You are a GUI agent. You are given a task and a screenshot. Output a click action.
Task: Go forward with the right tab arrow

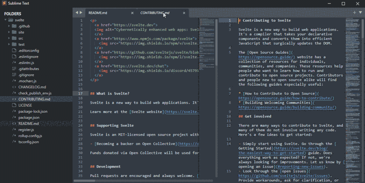(81, 13)
